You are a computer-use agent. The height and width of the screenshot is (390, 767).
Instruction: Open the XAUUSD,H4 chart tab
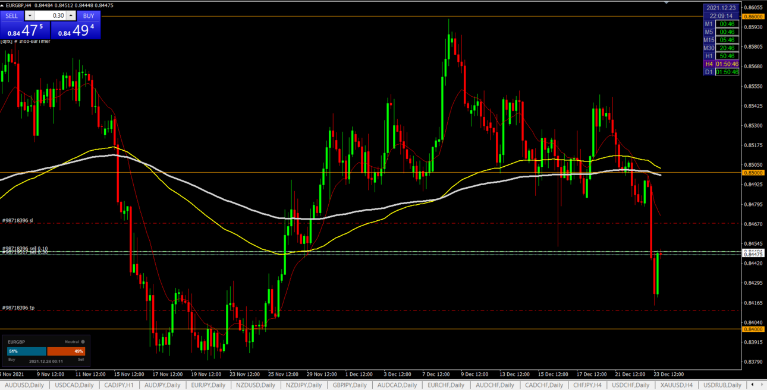pos(676,385)
